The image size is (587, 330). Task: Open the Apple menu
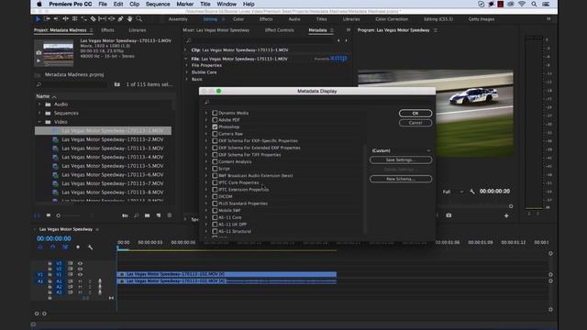pos(39,4)
